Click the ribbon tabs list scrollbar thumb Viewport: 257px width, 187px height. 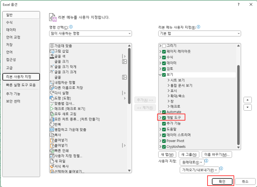[x=238, y=105]
